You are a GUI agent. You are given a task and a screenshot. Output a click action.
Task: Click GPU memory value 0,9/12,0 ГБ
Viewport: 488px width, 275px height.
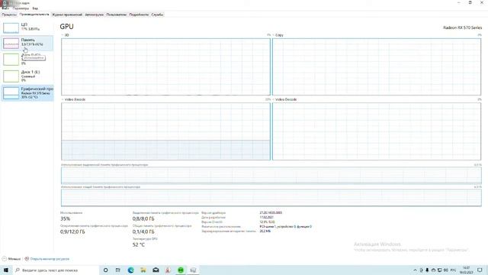(72, 231)
